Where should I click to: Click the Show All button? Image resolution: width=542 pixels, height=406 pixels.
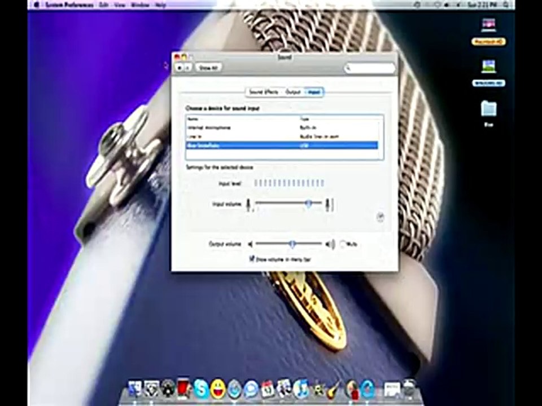point(208,68)
